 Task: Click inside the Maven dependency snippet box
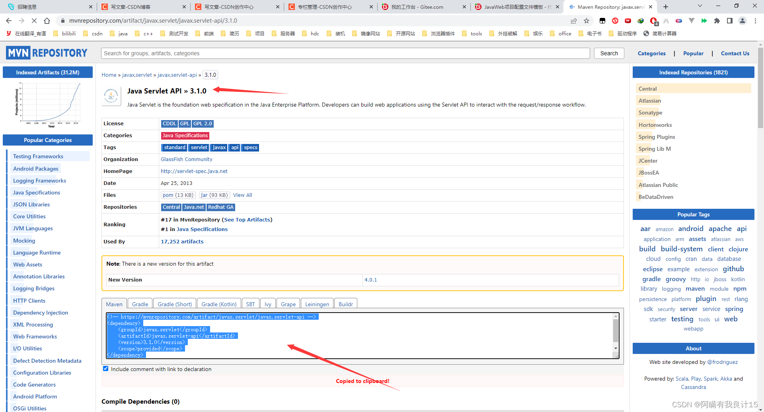(x=363, y=336)
